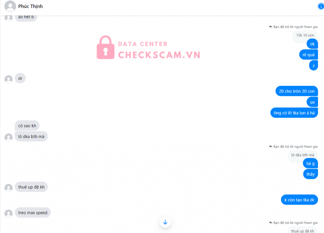This screenshot has height=233, width=324.
Task: Open the Phúc Thịnh name in header
Action: (x=30, y=6)
